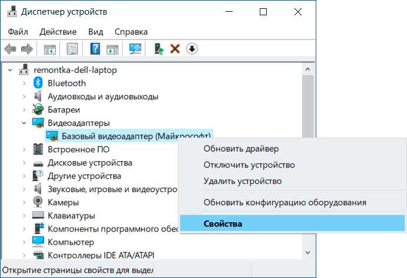
Task: Select the Дисковые устройства label
Action: [x=90, y=163]
